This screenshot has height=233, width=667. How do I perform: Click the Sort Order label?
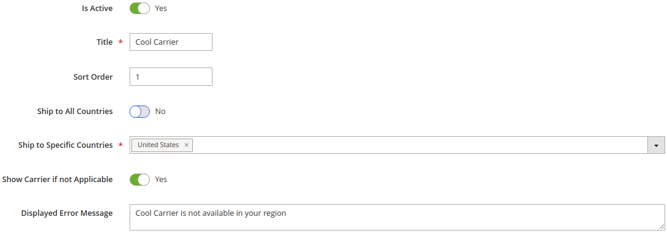[93, 77]
